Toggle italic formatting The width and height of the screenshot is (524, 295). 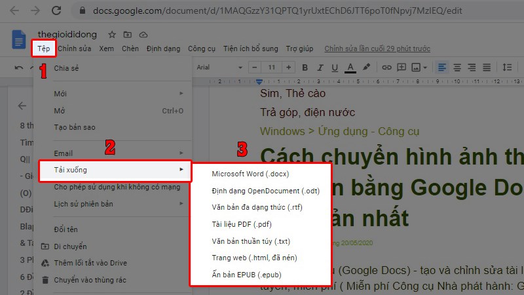pos(320,68)
